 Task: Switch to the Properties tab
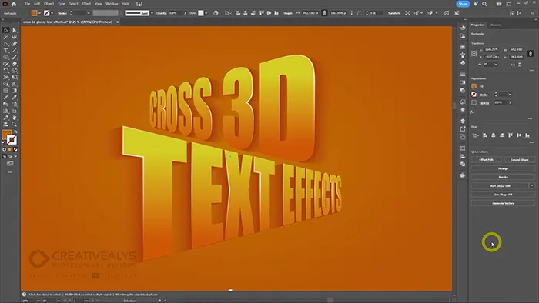pos(477,25)
